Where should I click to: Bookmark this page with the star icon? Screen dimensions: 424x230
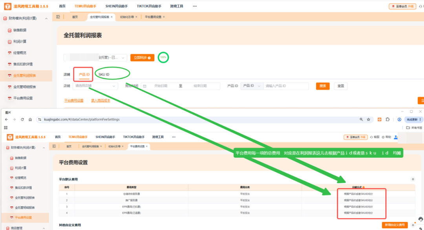tap(368, 119)
